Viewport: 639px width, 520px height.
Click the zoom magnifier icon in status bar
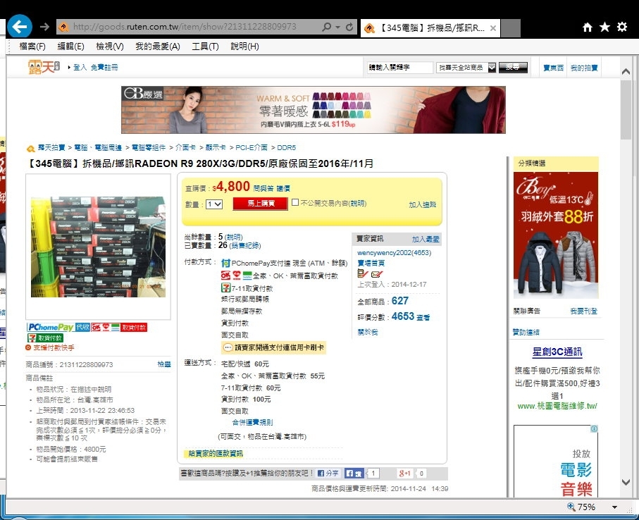571,507
